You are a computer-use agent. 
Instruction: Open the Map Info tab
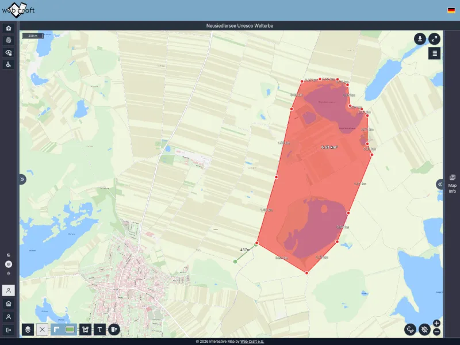pyautogui.click(x=453, y=184)
